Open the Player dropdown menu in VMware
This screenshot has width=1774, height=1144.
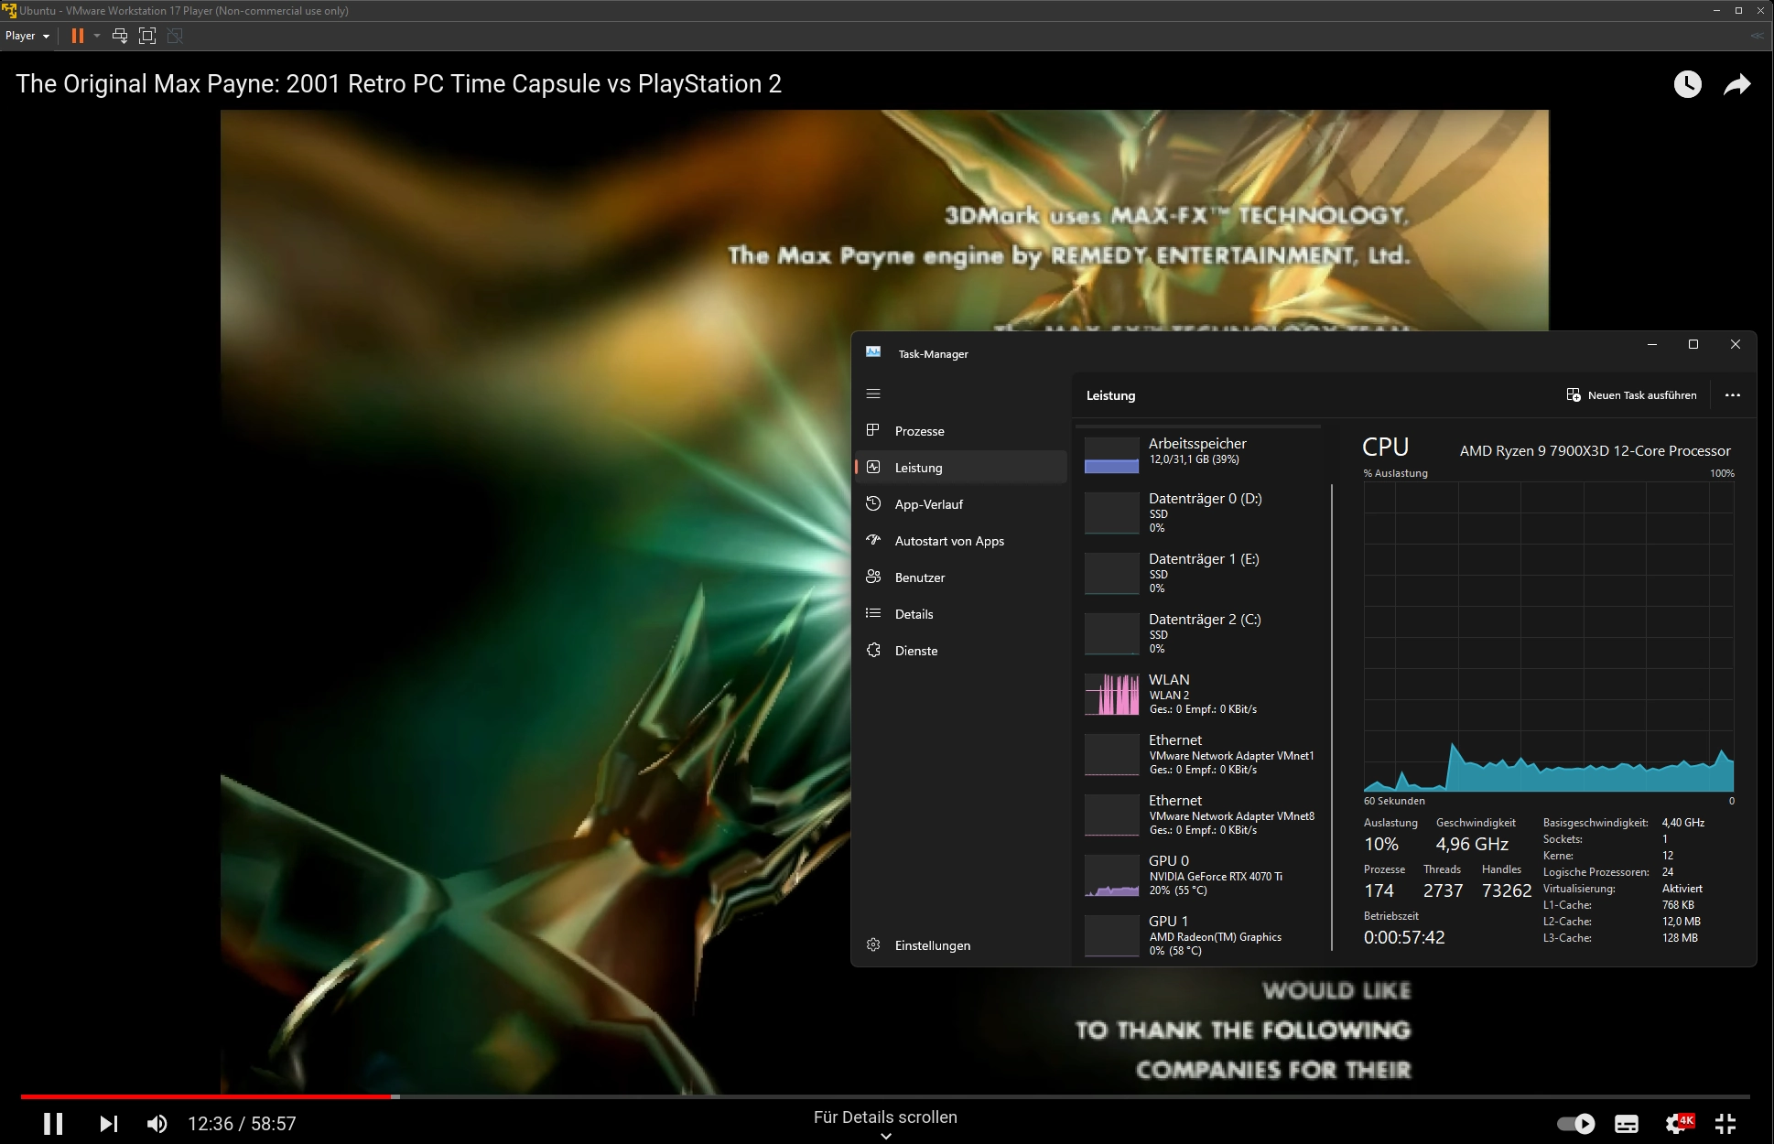click(27, 36)
